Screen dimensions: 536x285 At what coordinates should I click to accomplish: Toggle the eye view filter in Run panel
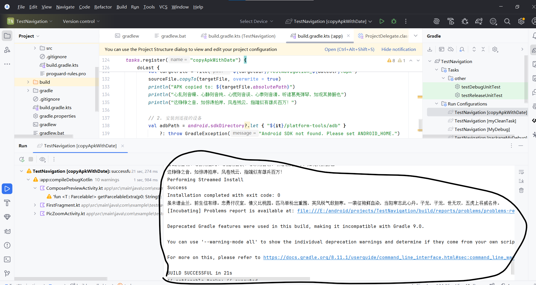[42, 159]
